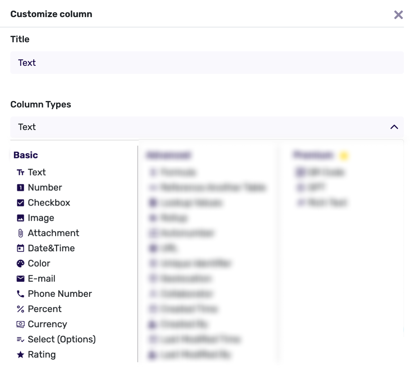Choose Text column type label

click(37, 172)
